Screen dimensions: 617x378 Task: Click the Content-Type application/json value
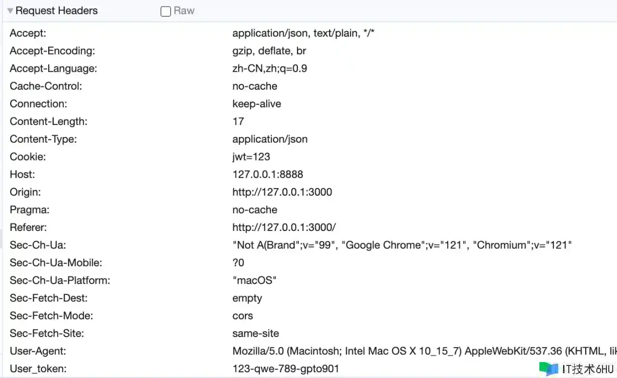tap(269, 139)
